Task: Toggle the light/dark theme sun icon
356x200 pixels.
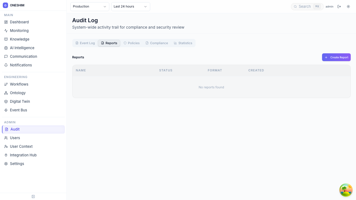Action: 348,7
